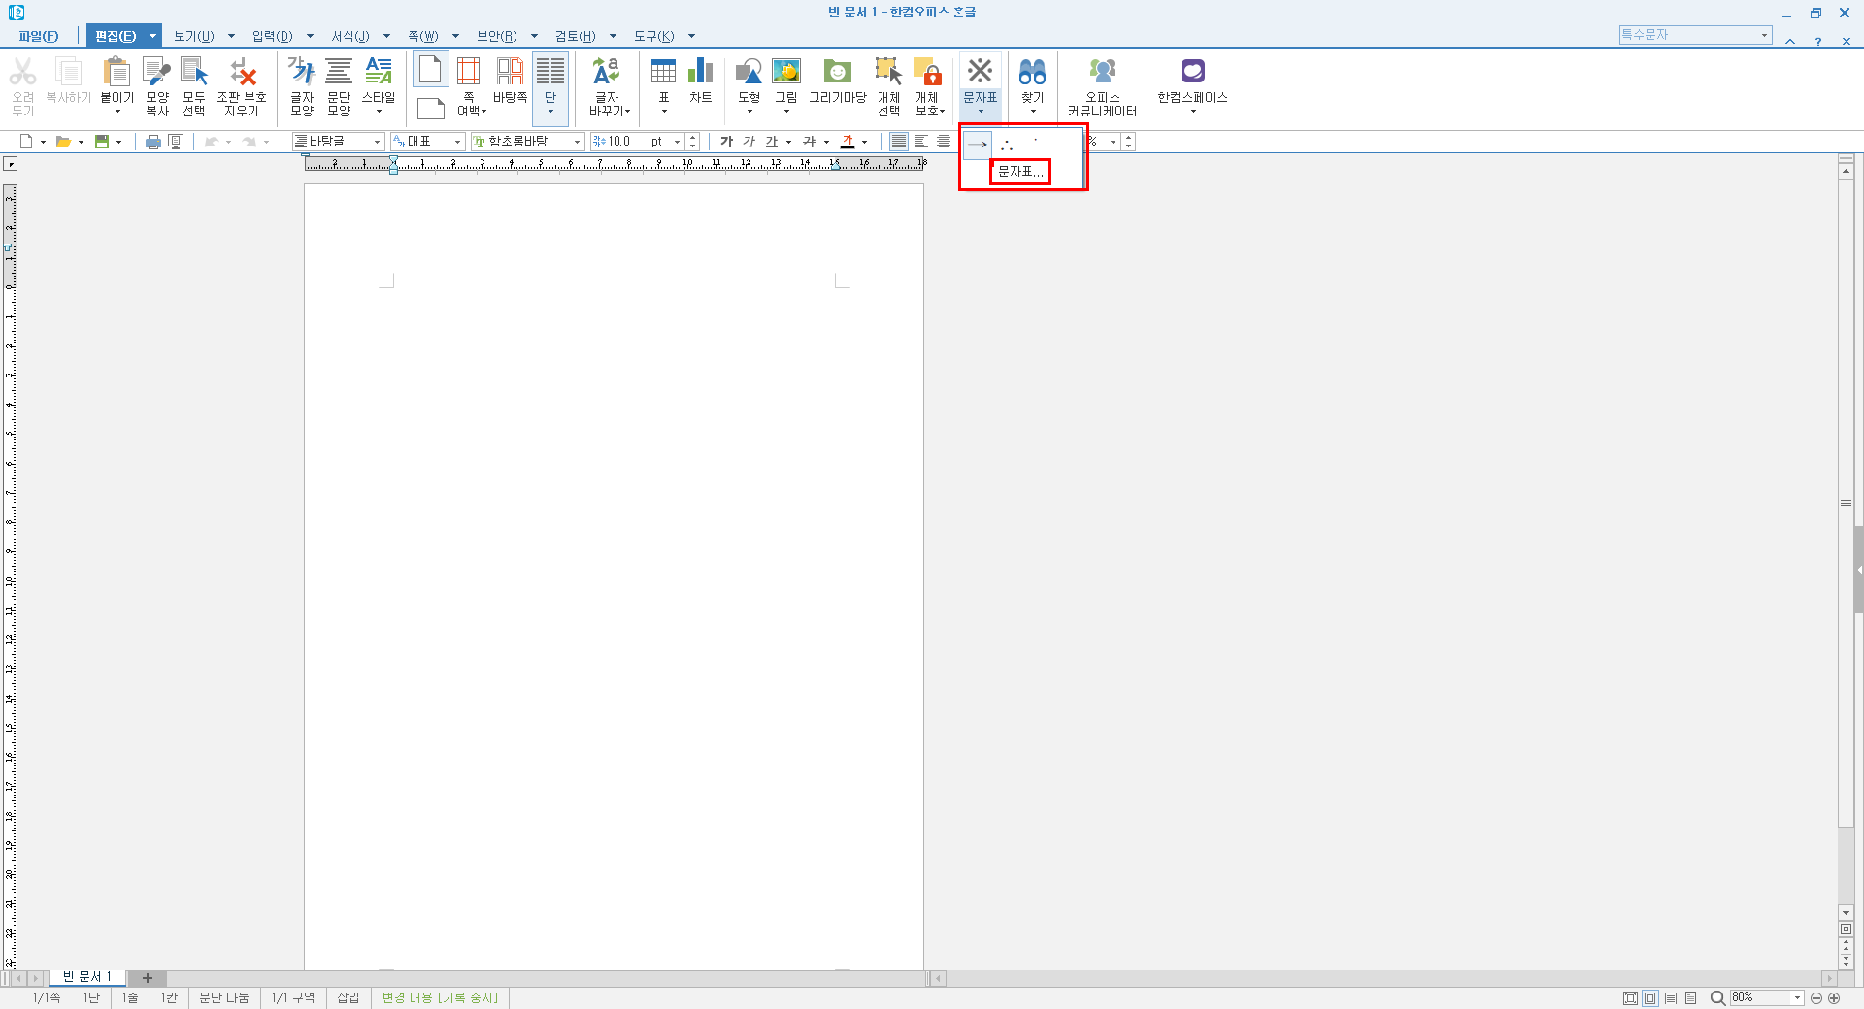Expand the 특수문자 search dropdown
Screen dimensions: 1864x1009
[1764, 35]
